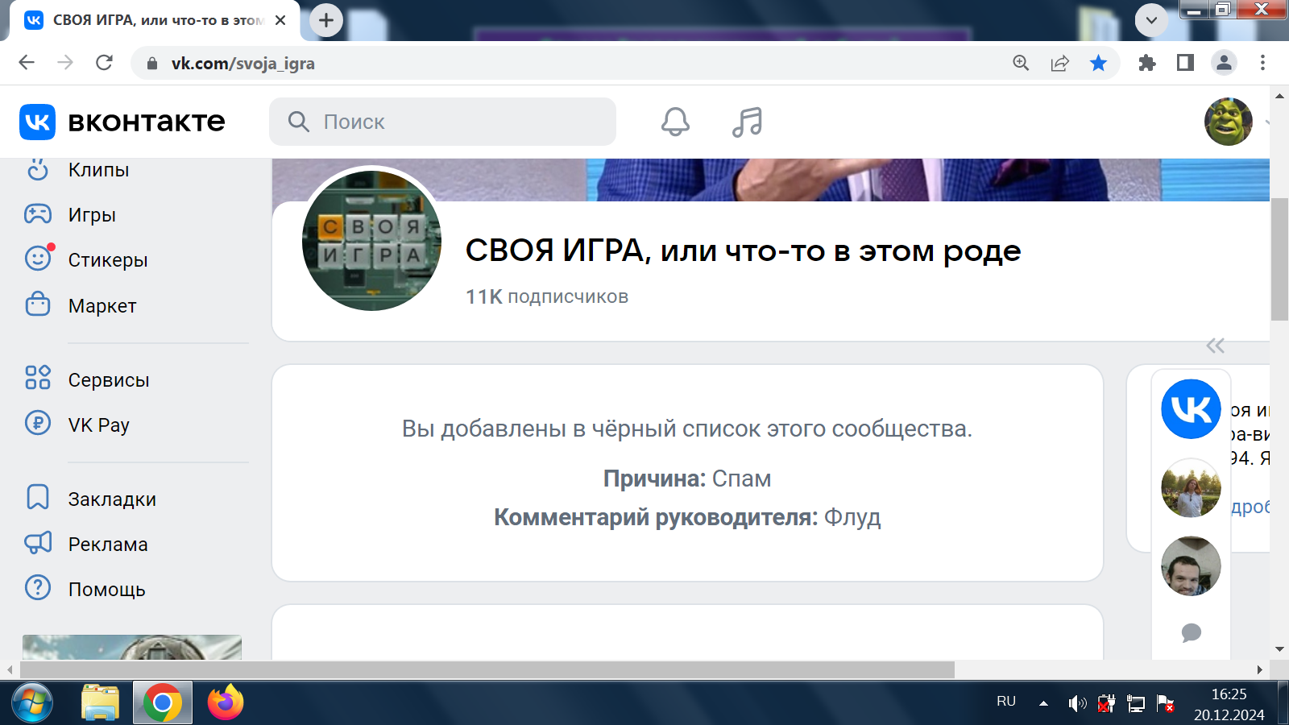Screen dimensions: 1289x725
Task: Open Игры gamepad icon
Action: [x=38, y=214]
